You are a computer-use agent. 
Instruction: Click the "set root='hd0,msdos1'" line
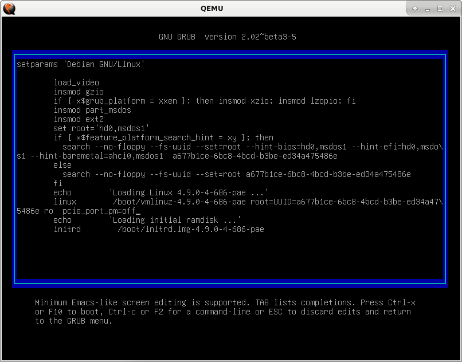(101, 128)
